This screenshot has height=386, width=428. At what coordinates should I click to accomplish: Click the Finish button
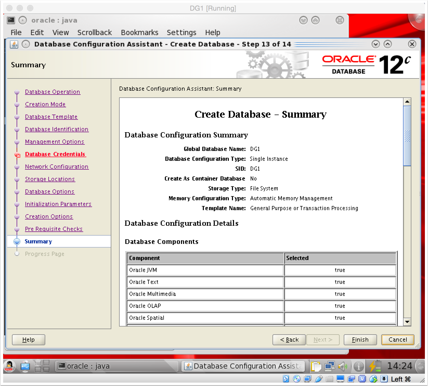(x=360, y=340)
